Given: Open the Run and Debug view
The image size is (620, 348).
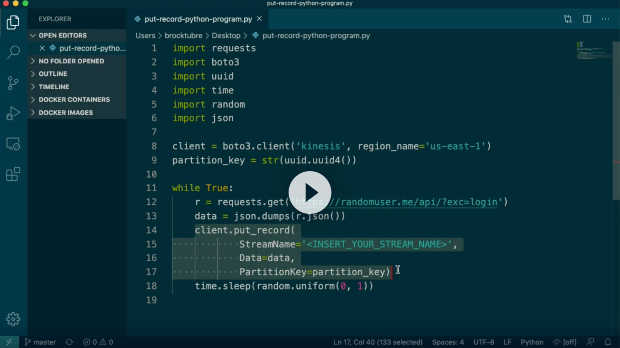Looking at the screenshot, I should point(13,113).
